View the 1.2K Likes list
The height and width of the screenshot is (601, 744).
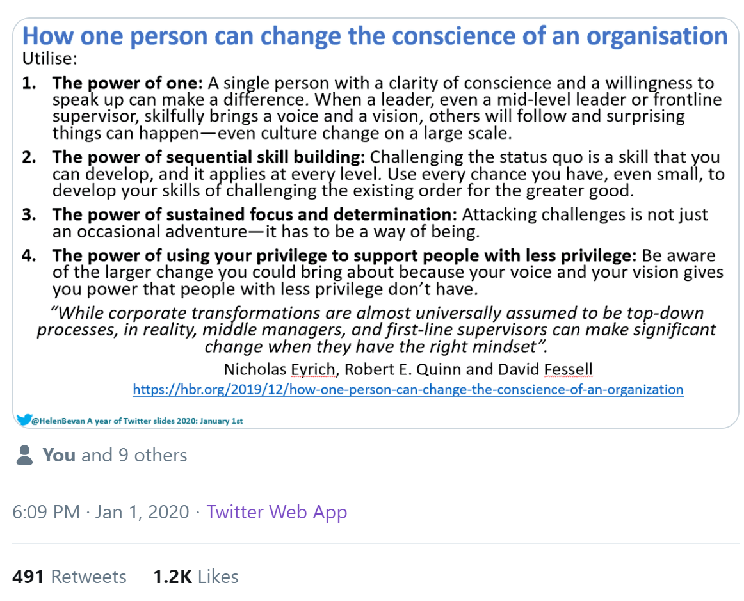pos(195,576)
